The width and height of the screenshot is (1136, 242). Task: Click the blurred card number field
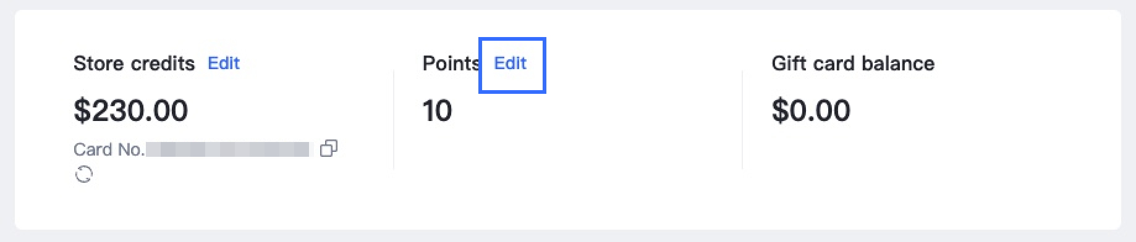tap(227, 149)
